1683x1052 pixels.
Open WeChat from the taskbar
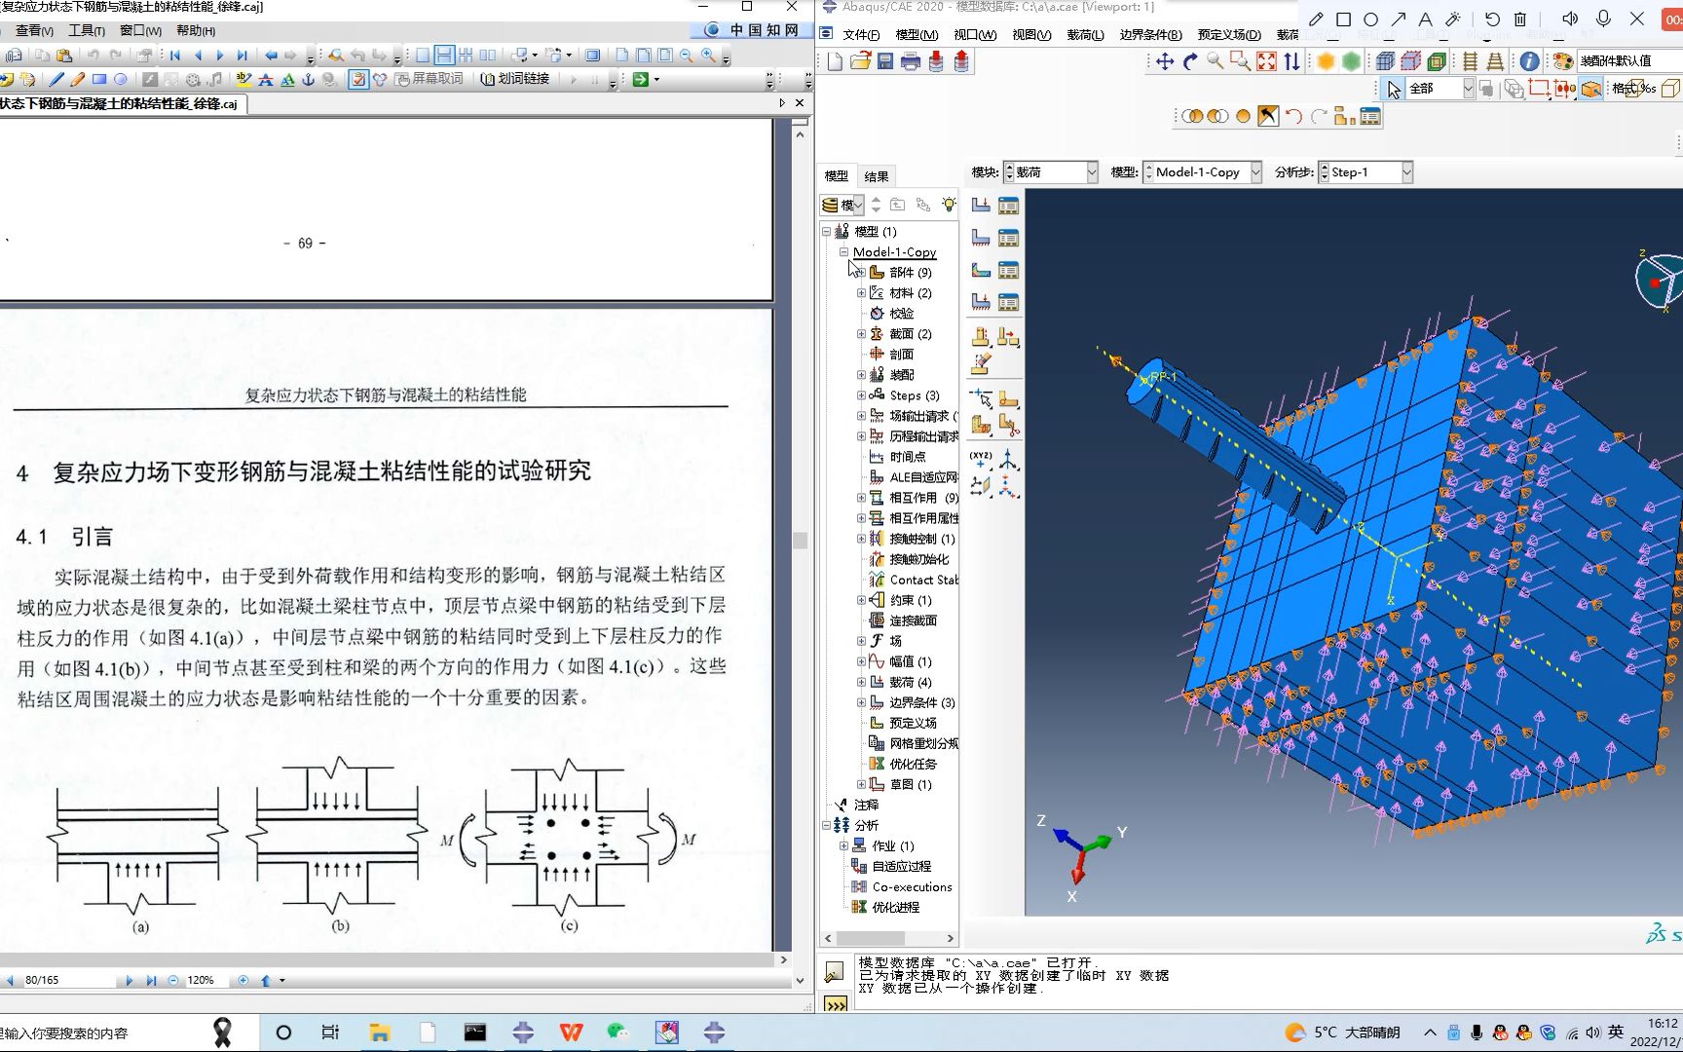point(618,1033)
